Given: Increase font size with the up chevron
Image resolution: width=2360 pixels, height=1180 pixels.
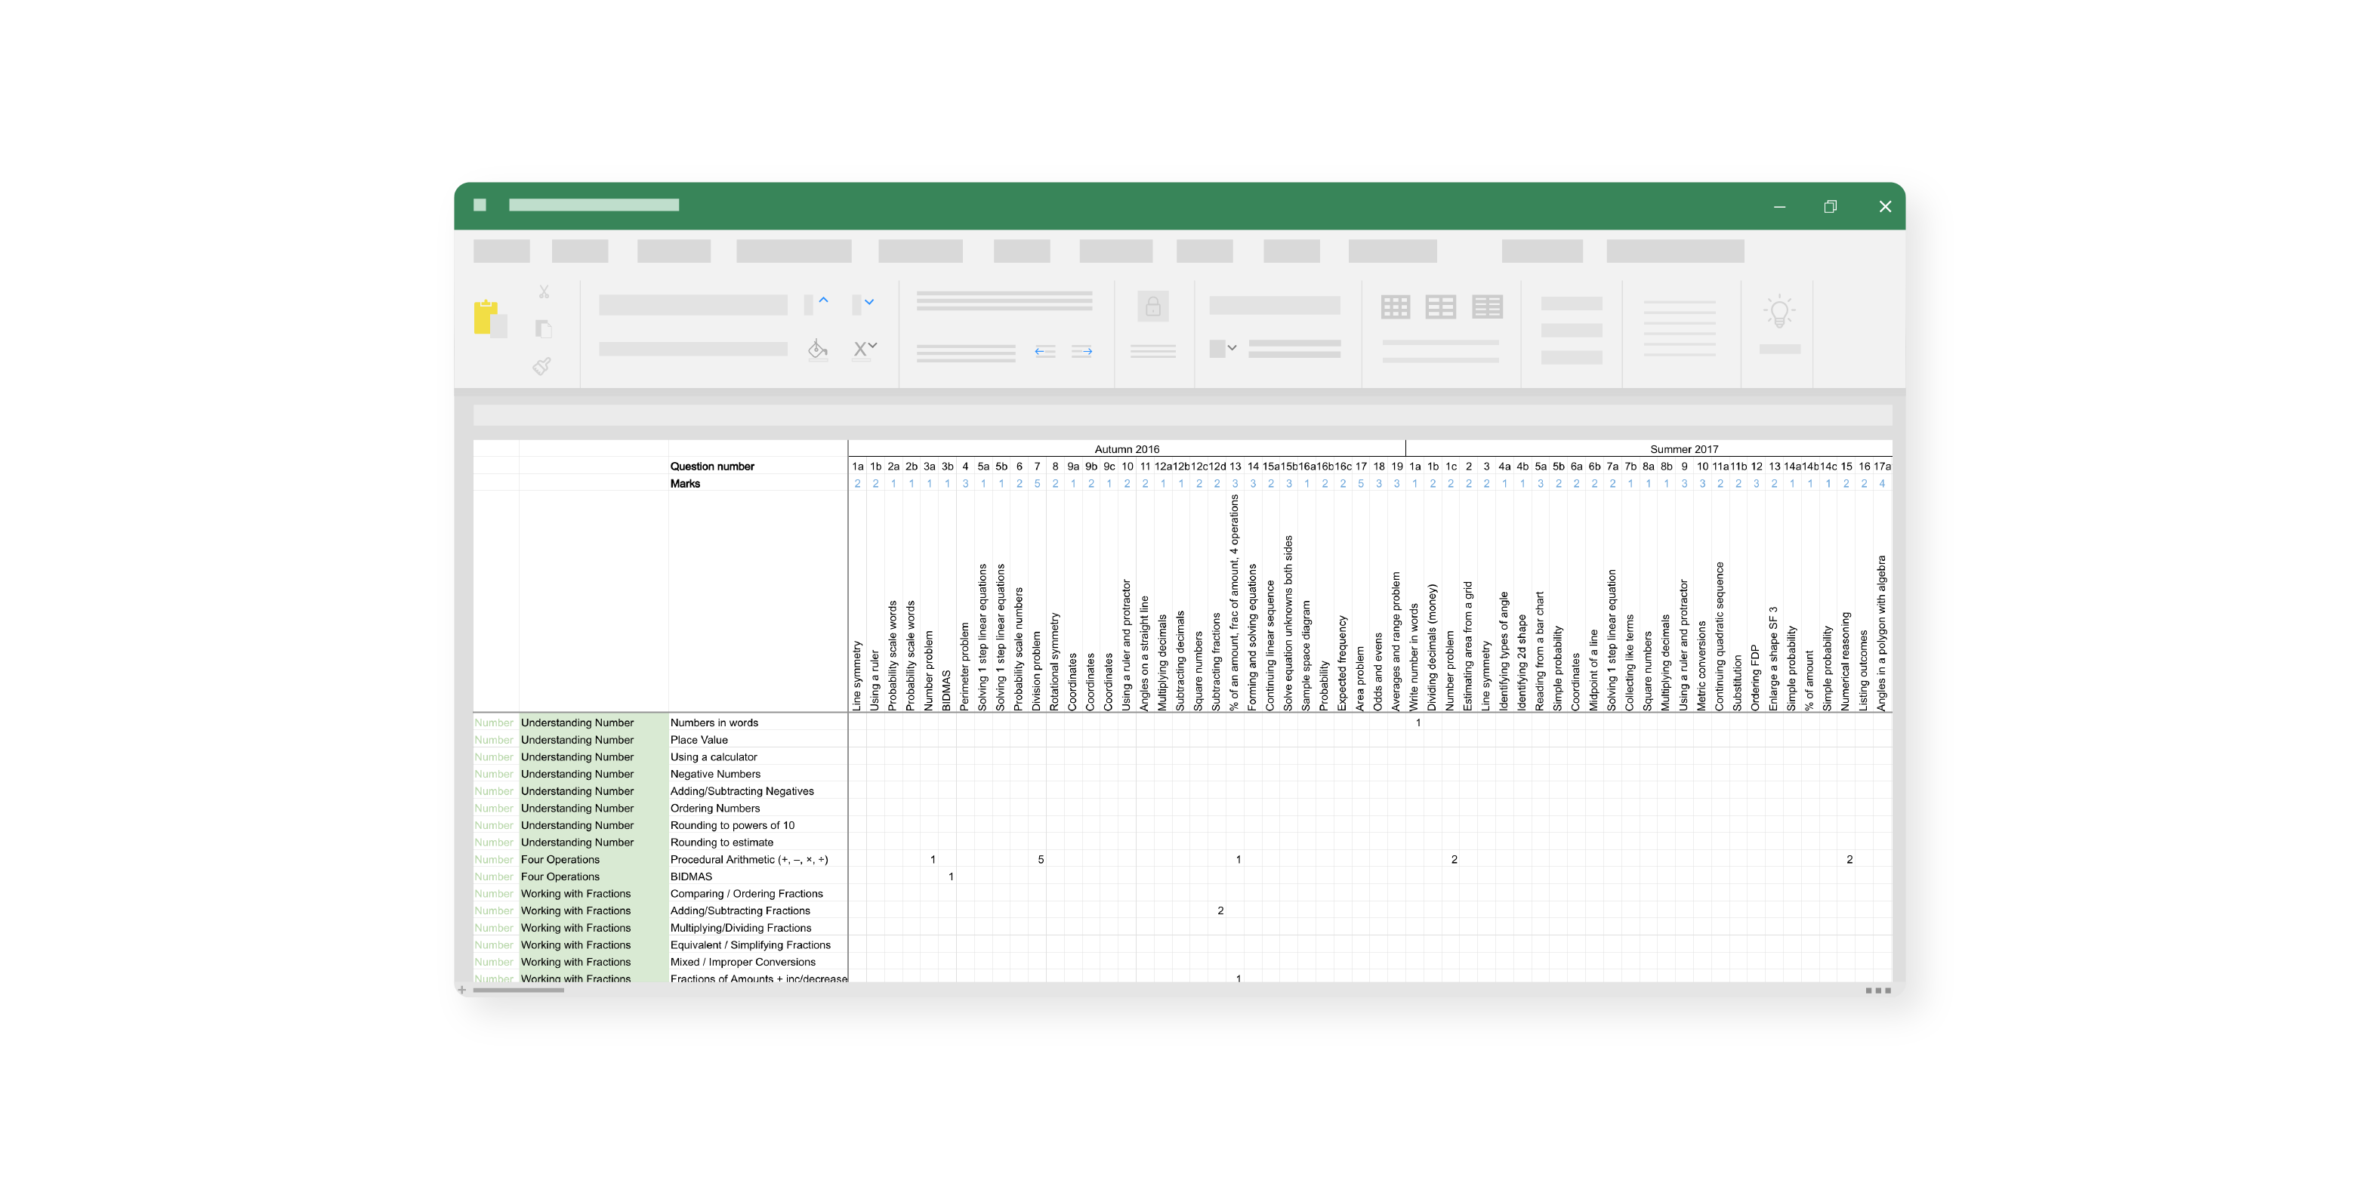Looking at the screenshot, I should (822, 300).
